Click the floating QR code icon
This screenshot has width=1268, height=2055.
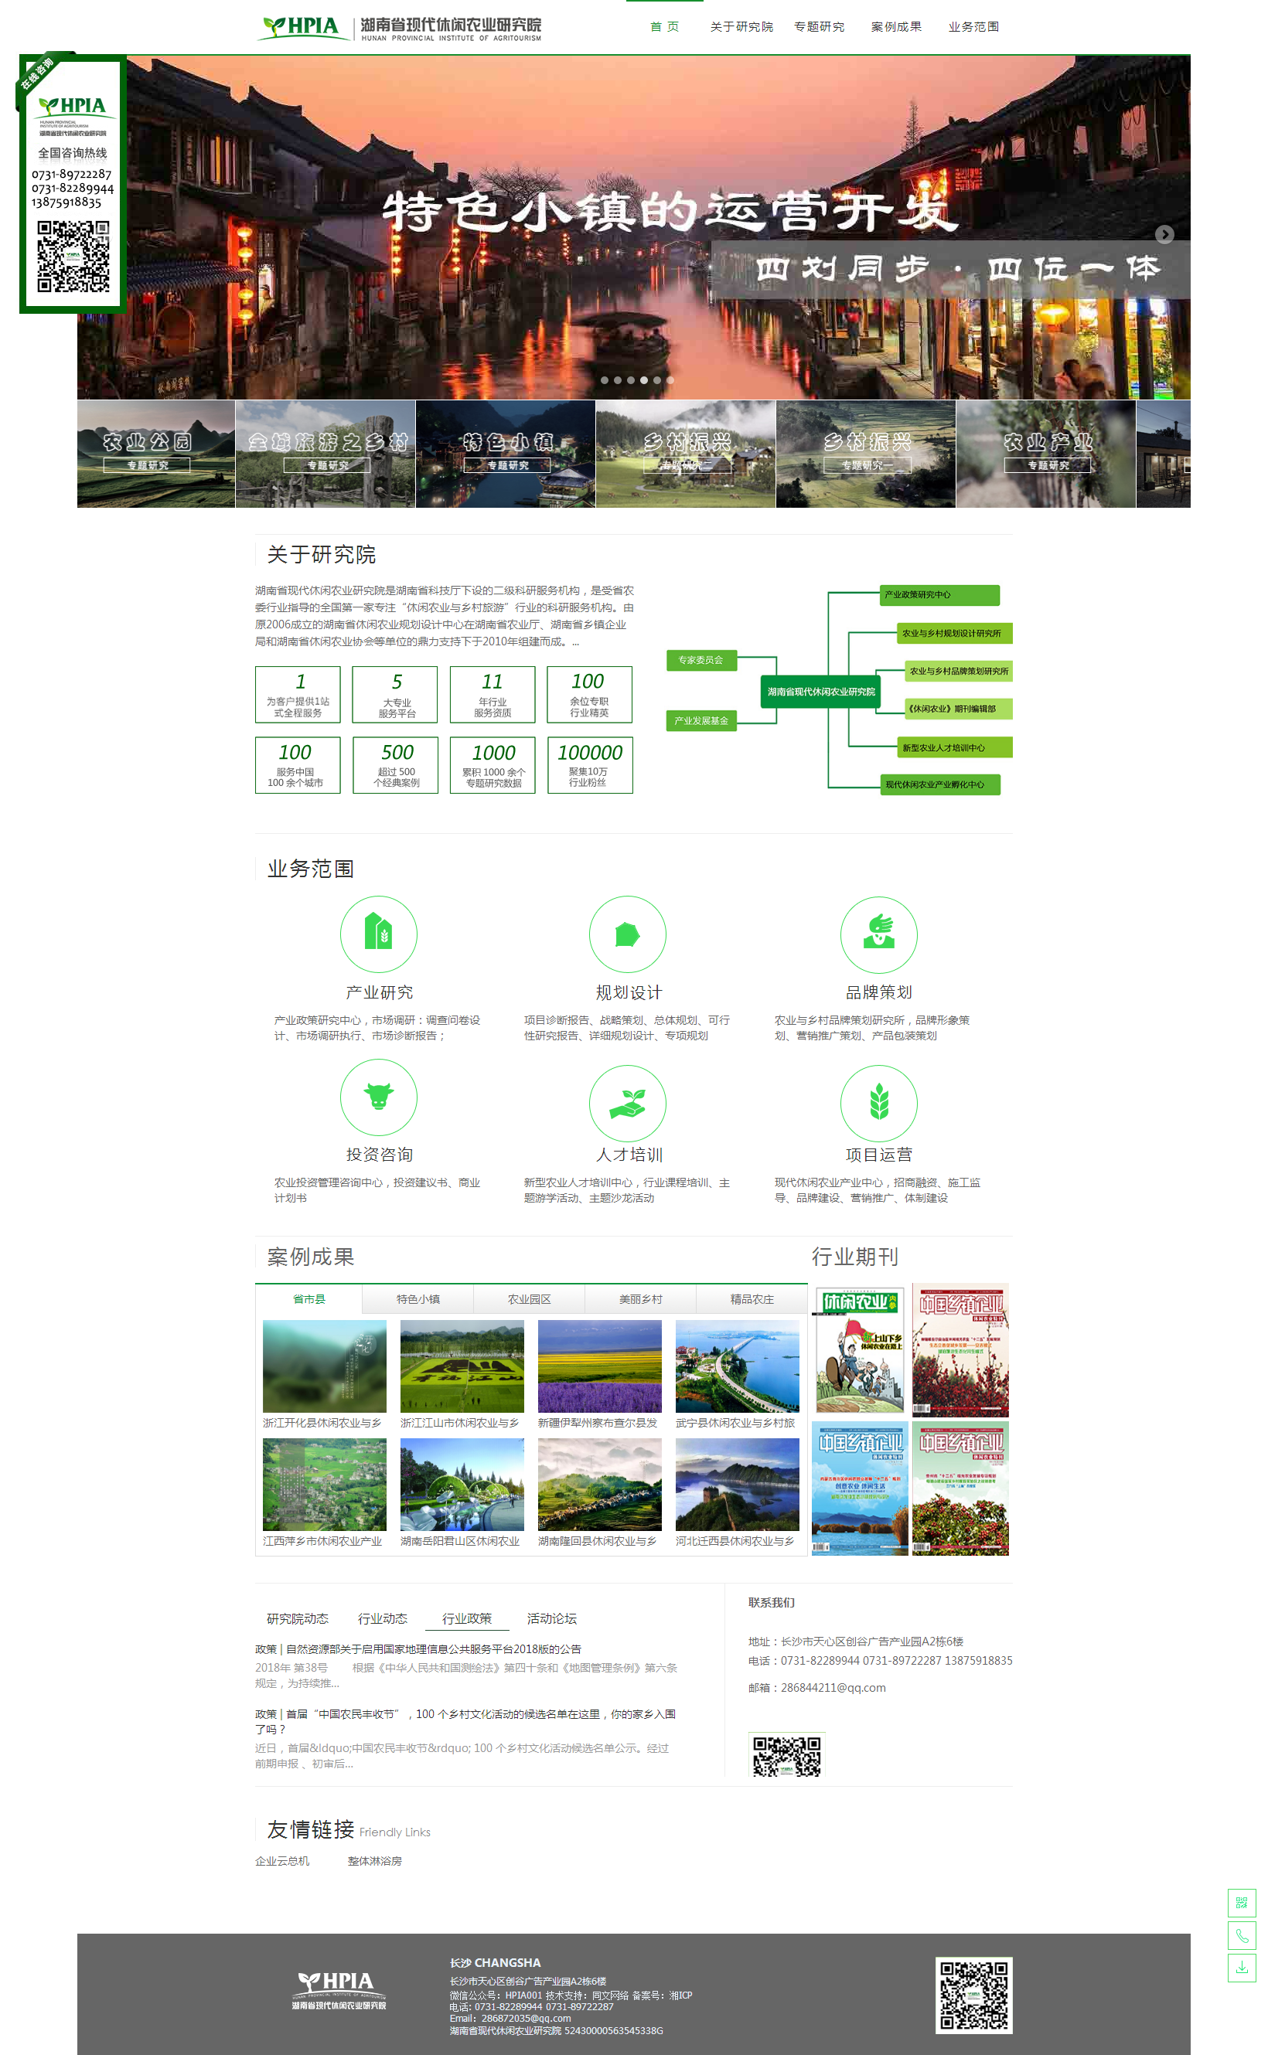1241,1903
